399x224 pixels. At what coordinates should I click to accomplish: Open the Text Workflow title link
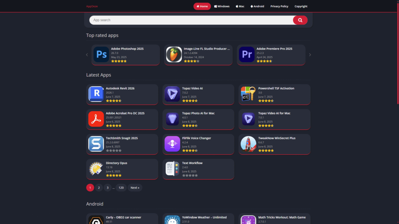point(192,163)
